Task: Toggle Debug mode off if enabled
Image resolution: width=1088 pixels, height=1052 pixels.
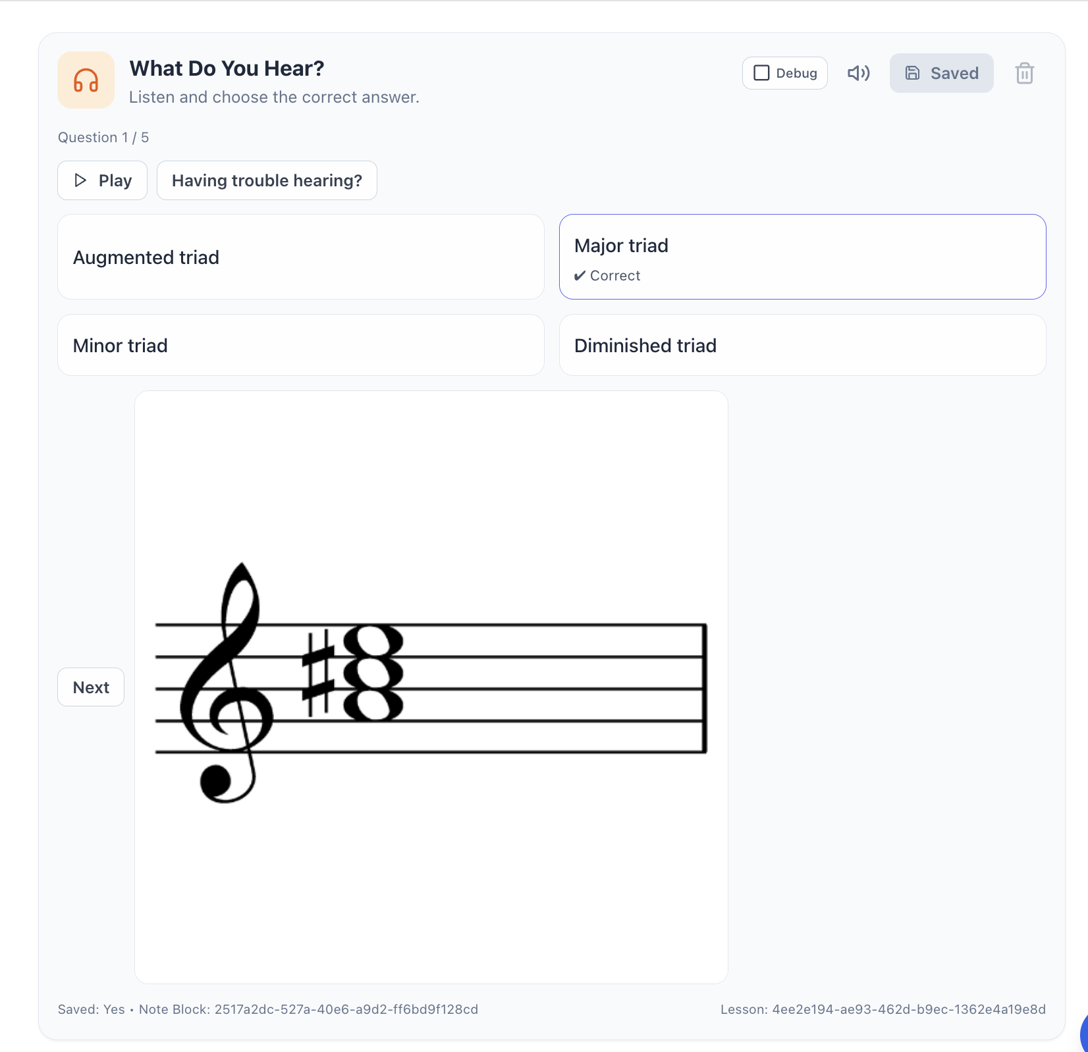Action: 763,72
